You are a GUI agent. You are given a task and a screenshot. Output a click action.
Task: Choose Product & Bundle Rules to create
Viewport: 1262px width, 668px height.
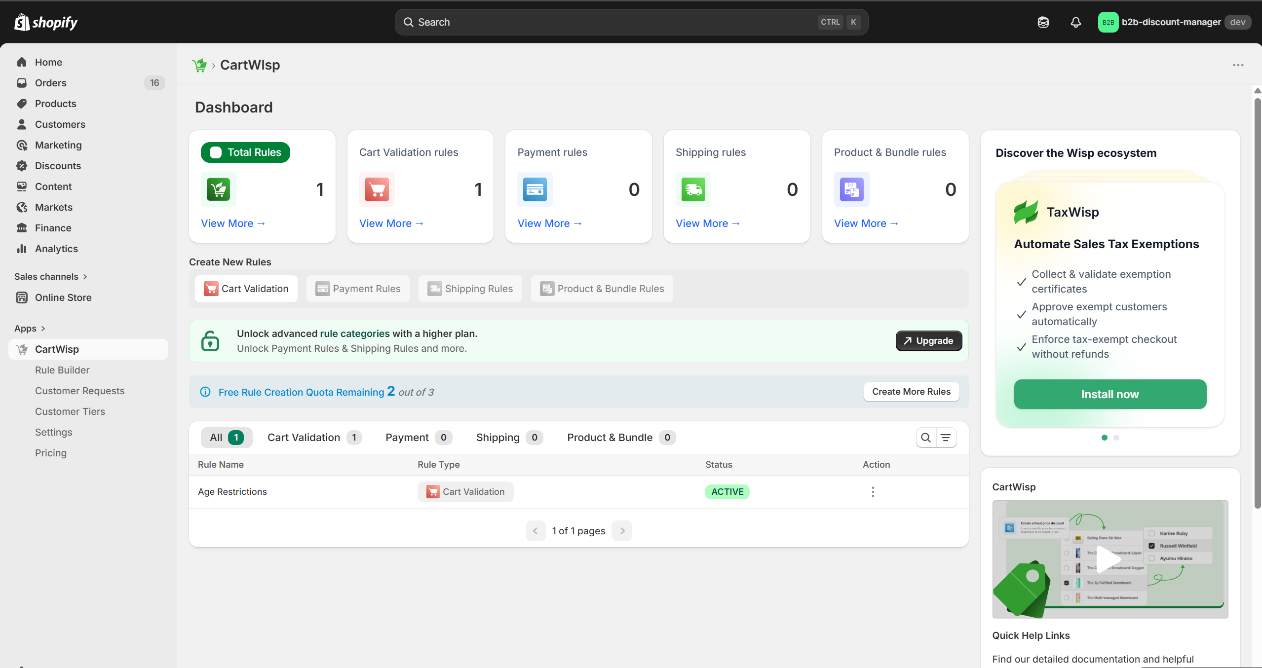coord(602,289)
